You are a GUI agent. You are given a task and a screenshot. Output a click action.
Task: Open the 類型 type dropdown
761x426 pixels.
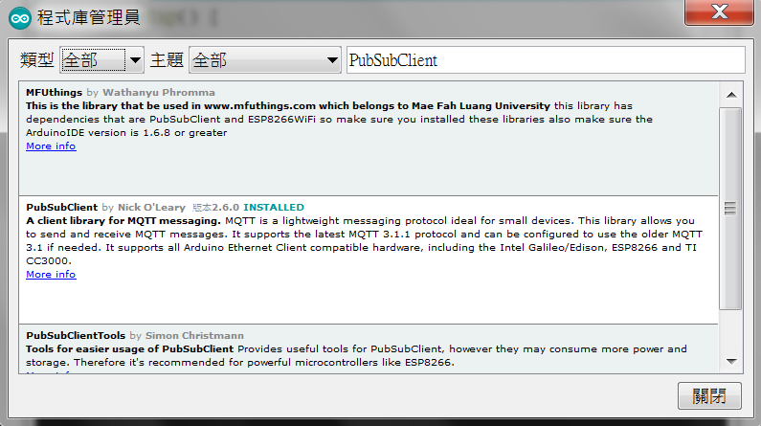[x=101, y=60]
